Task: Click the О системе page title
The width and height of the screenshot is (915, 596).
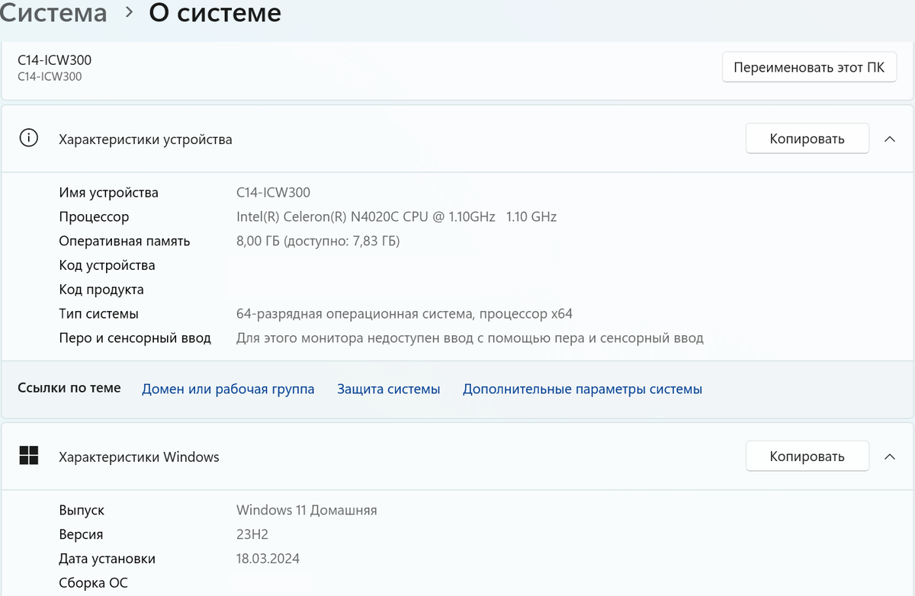Action: click(x=215, y=13)
